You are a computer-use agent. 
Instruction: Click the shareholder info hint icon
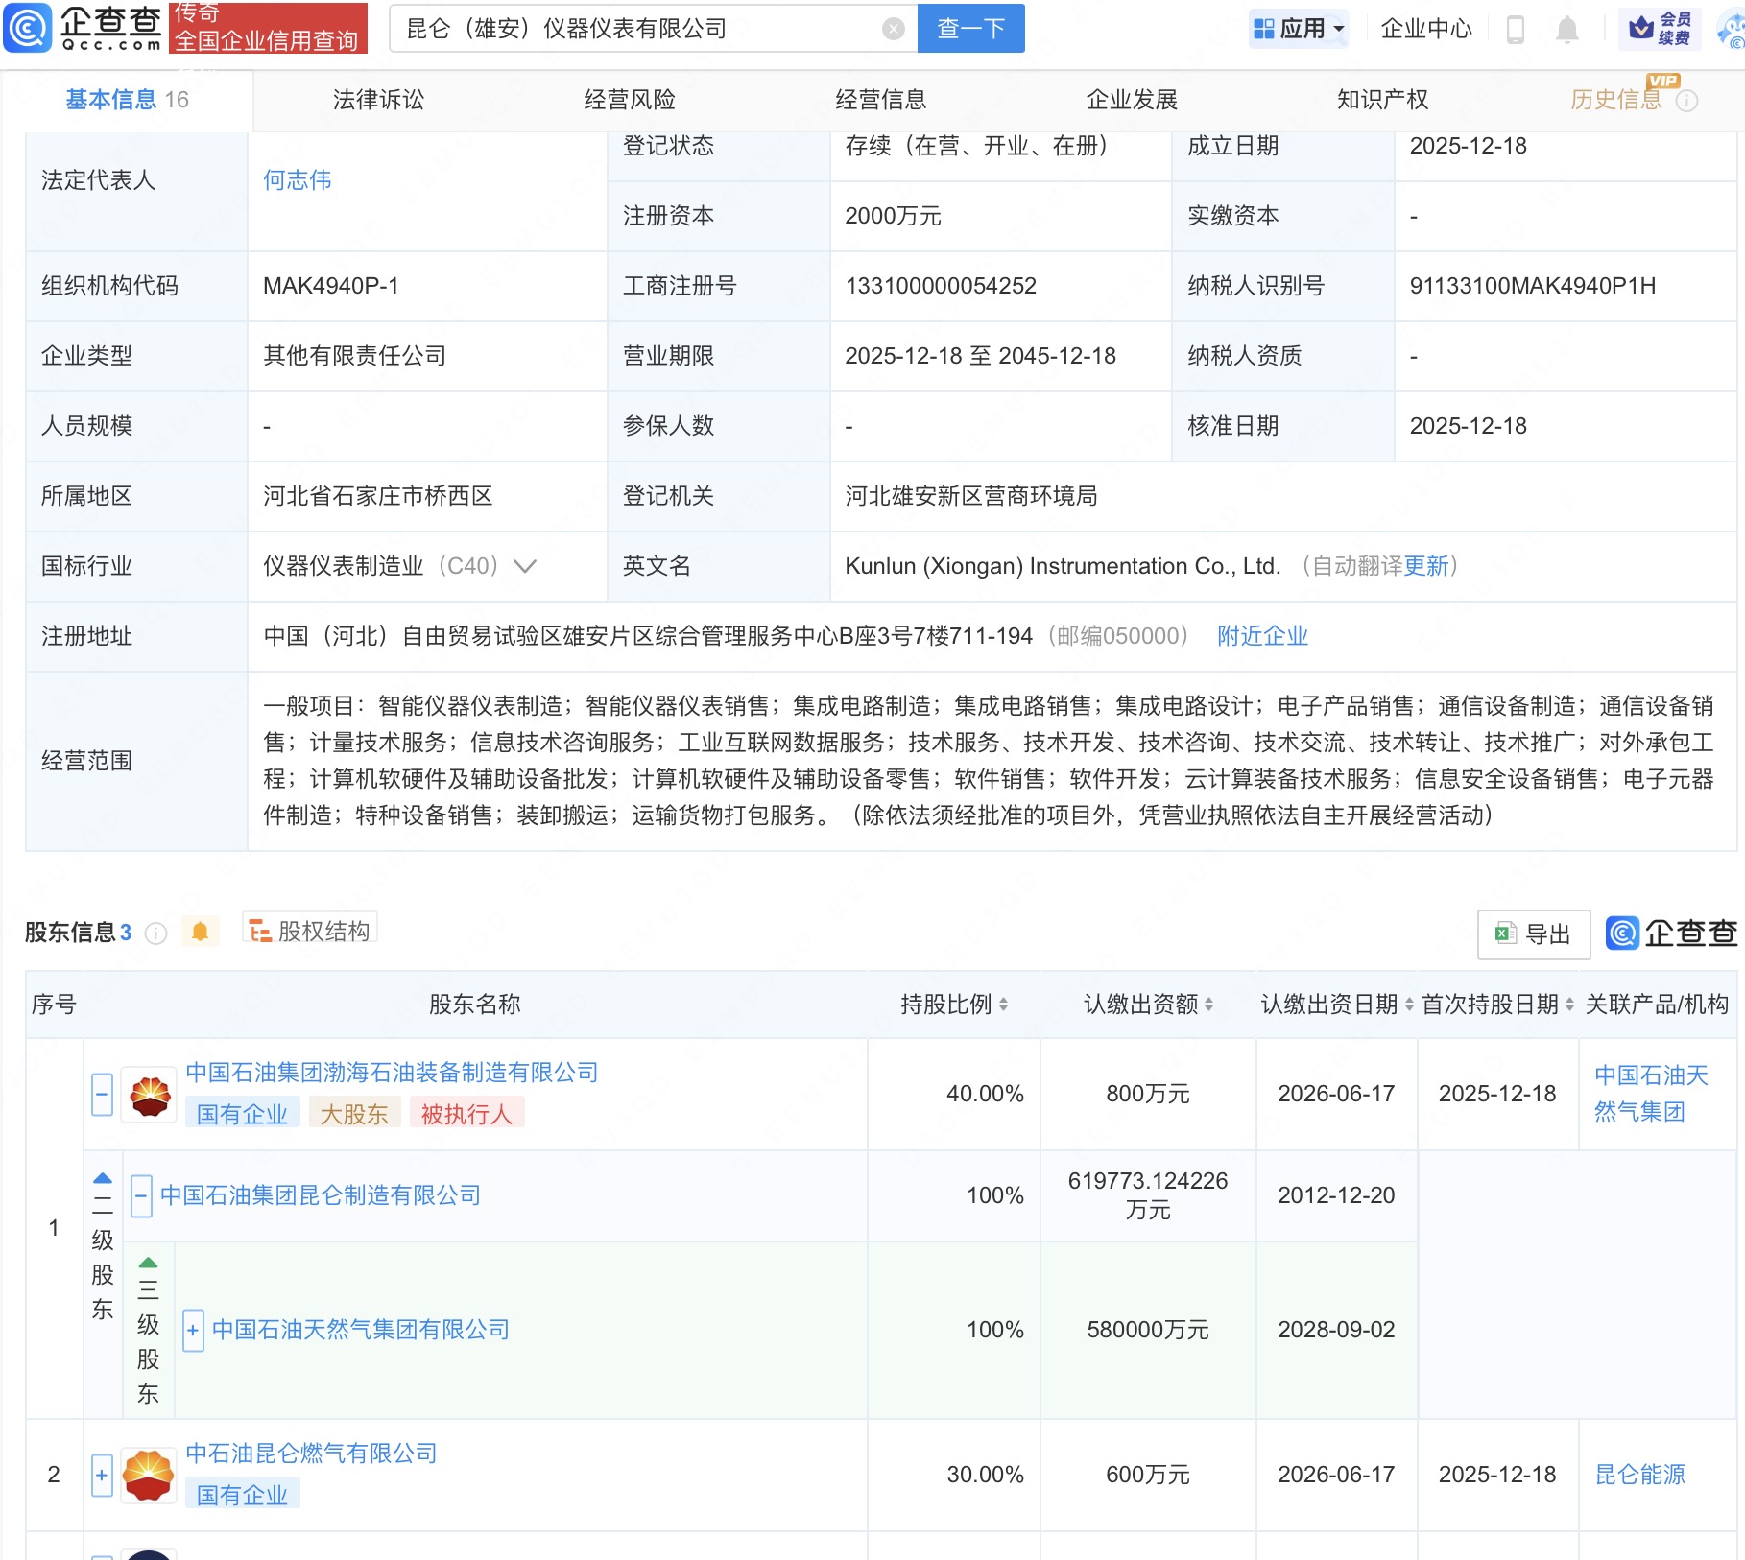155,933
